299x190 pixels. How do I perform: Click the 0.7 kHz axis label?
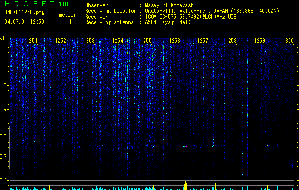[x=4, y=157]
